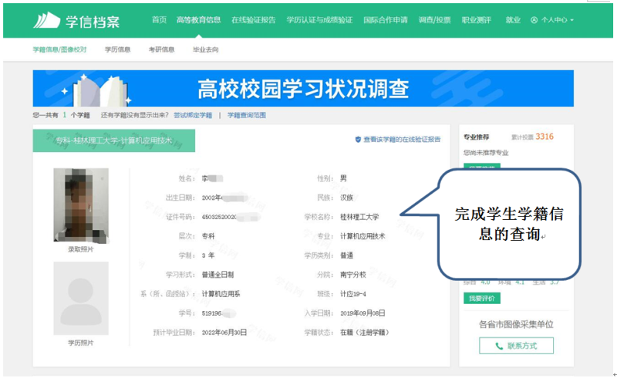Click the user avatar icon beside 个人中心
This screenshot has height=382, width=617.
pos(534,20)
